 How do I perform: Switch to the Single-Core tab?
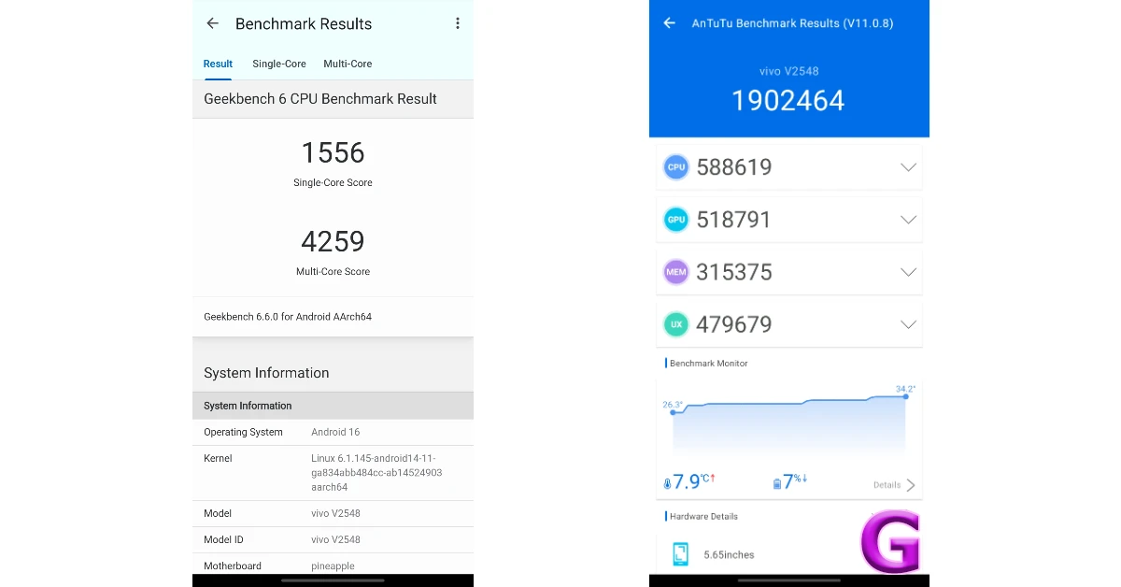[279, 64]
